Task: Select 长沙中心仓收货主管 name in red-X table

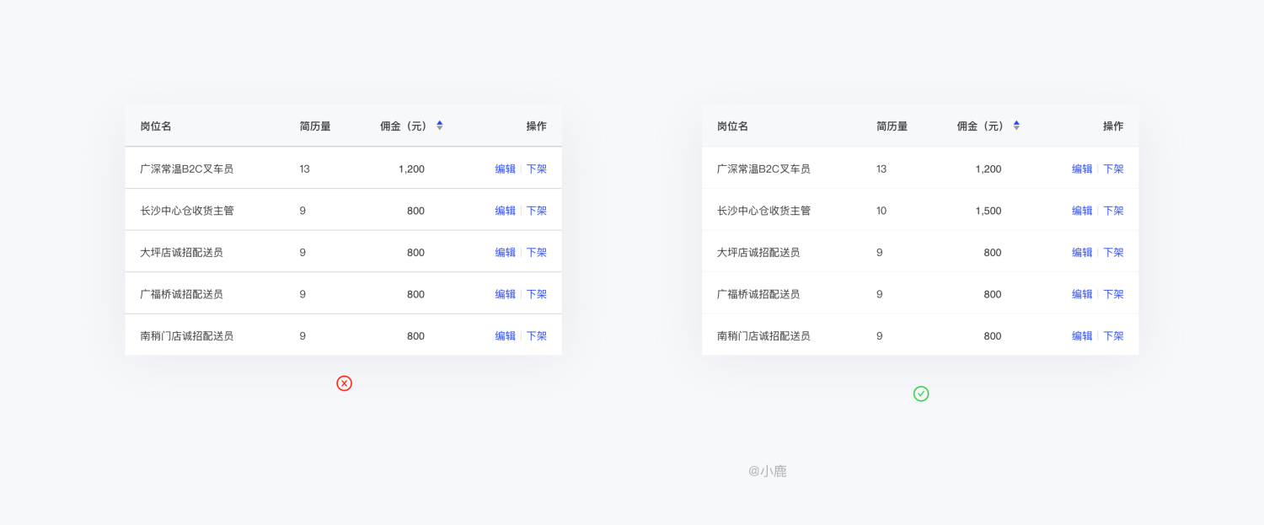Action: [187, 211]
